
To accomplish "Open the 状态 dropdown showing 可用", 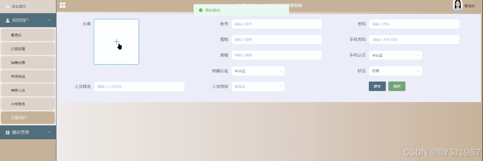I will (x=396, y=71).
